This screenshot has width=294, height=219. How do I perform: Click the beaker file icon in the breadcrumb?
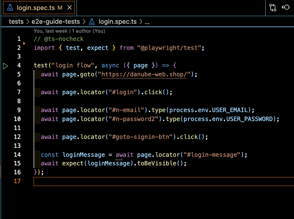coord(92,22)
